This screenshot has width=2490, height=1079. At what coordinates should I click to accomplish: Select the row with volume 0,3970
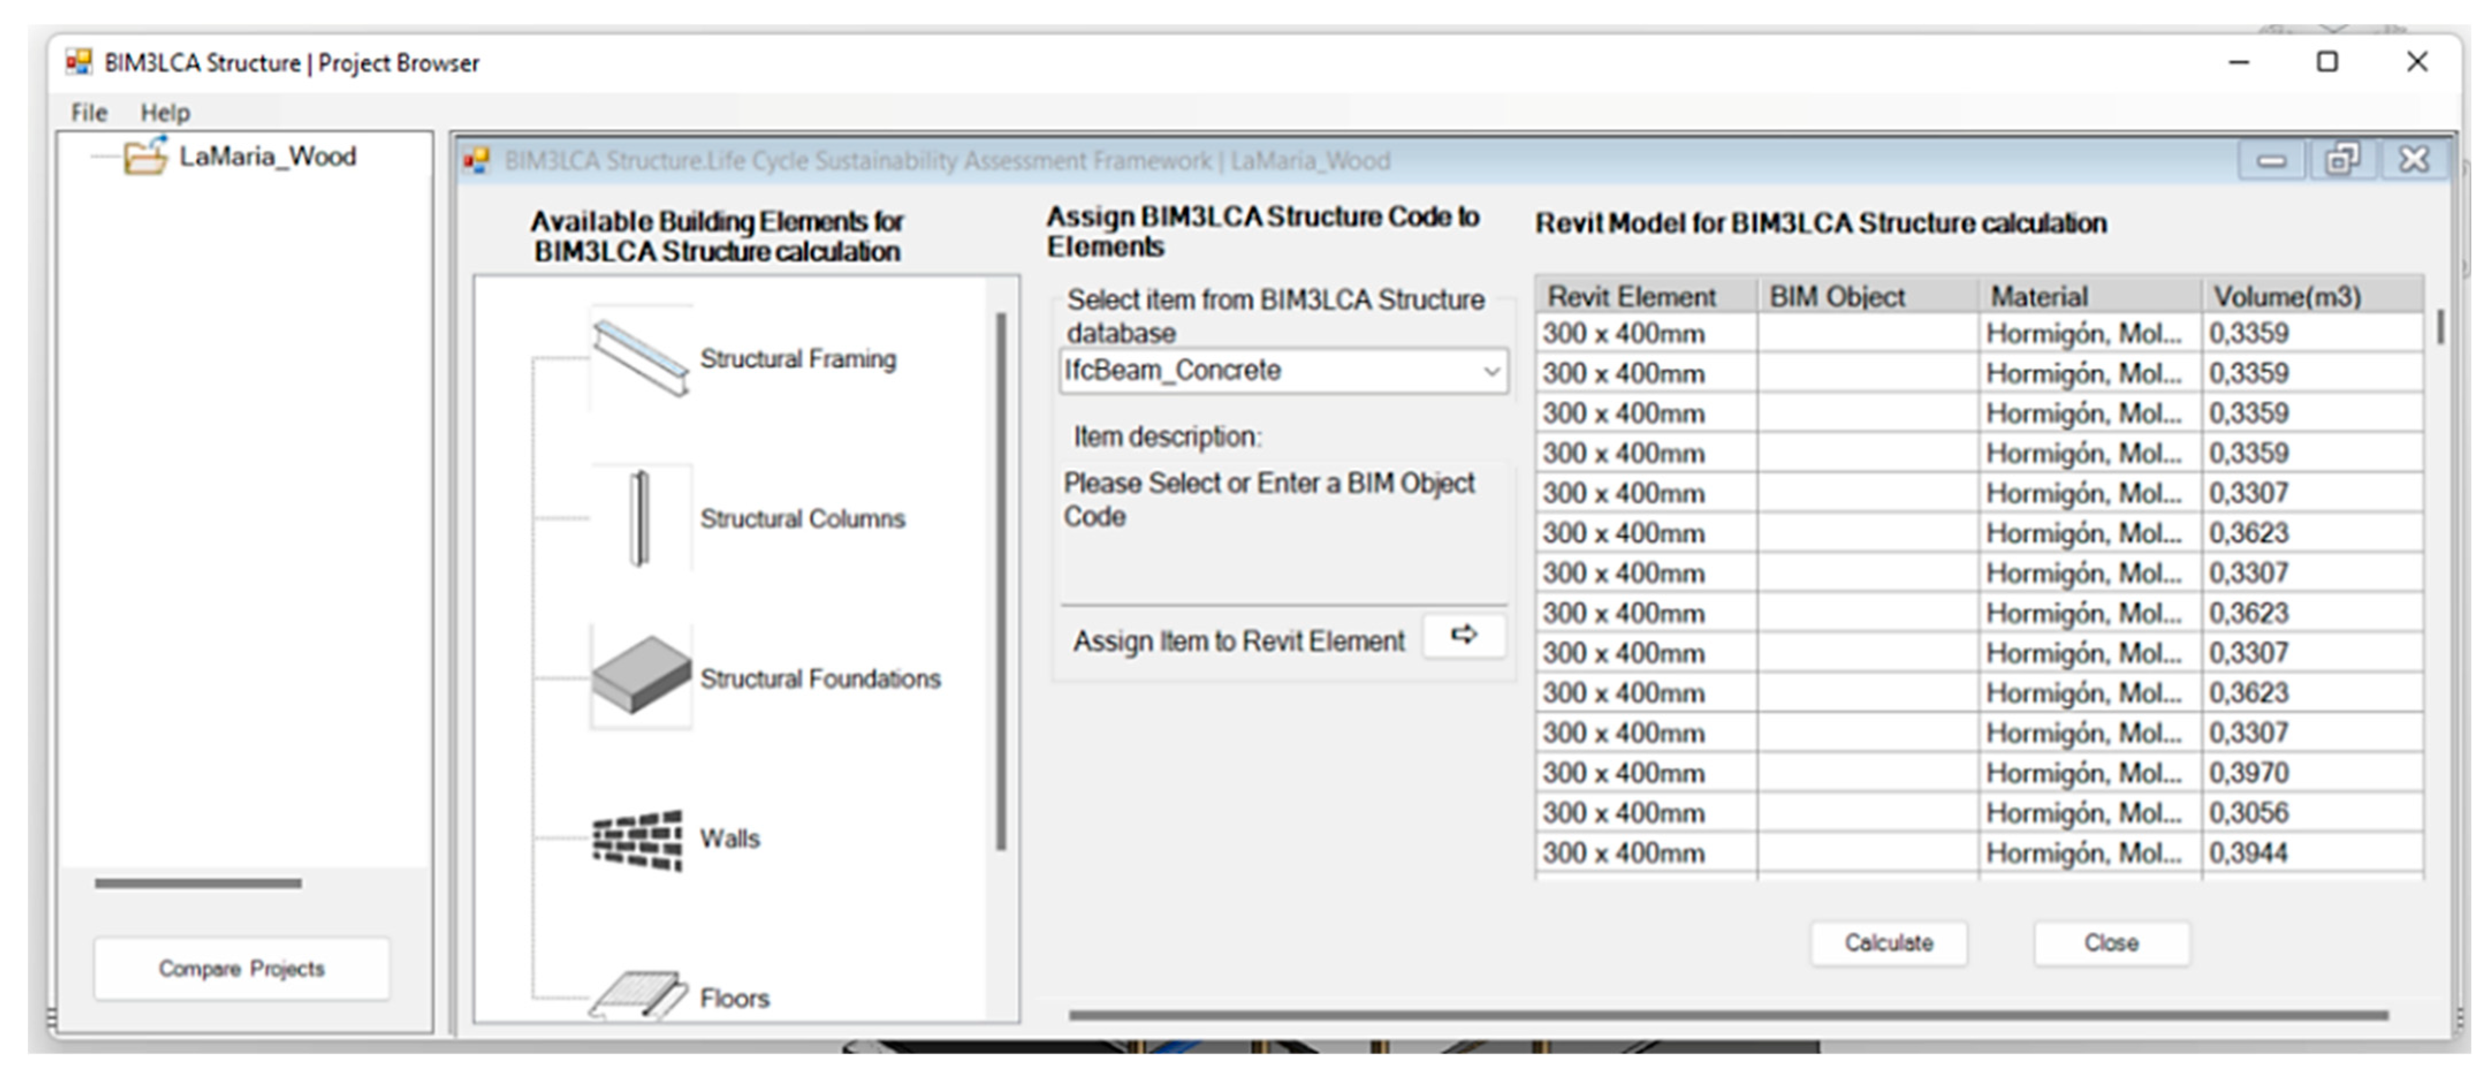click(2248, 773)
